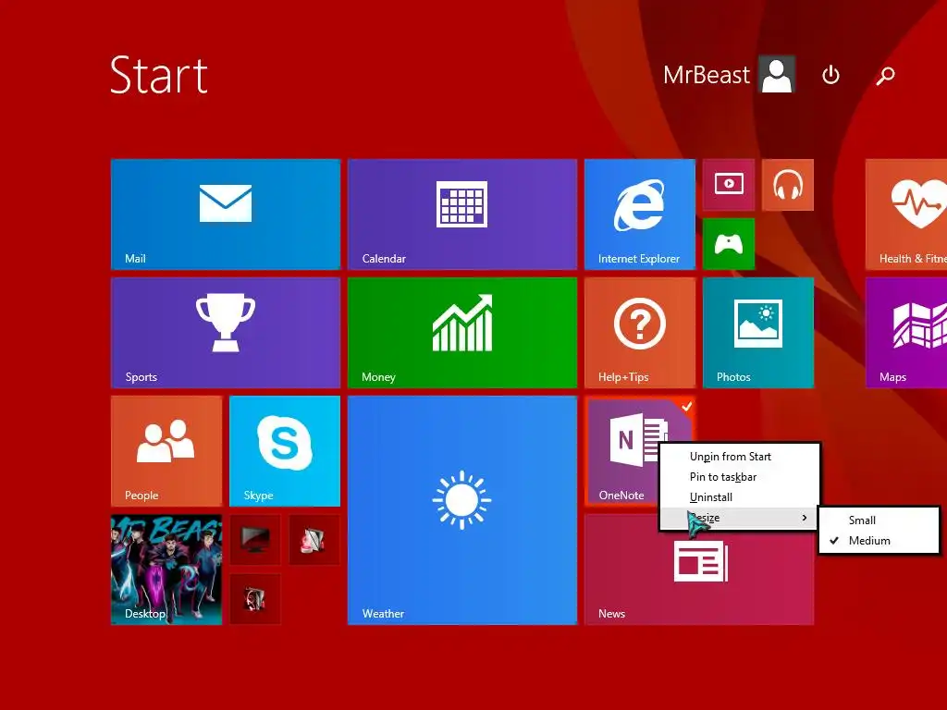Screen dimensions: 947x710
Task: Launch the Calendar tile
Action: point(462,214)
